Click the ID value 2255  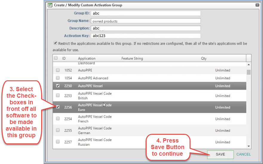click(x=68, y=131)
